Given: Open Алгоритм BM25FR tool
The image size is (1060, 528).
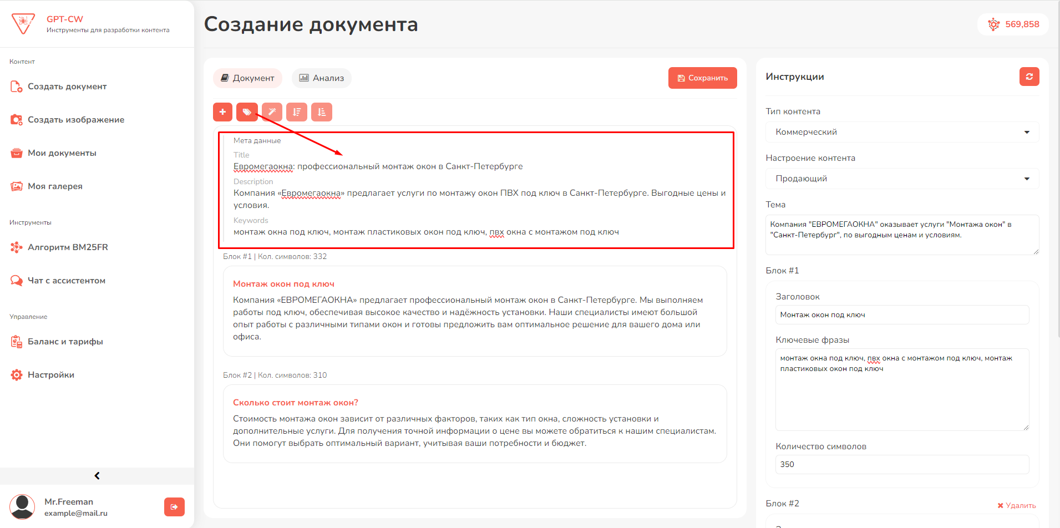Looking at the screenshot, I should pos(68,247).
